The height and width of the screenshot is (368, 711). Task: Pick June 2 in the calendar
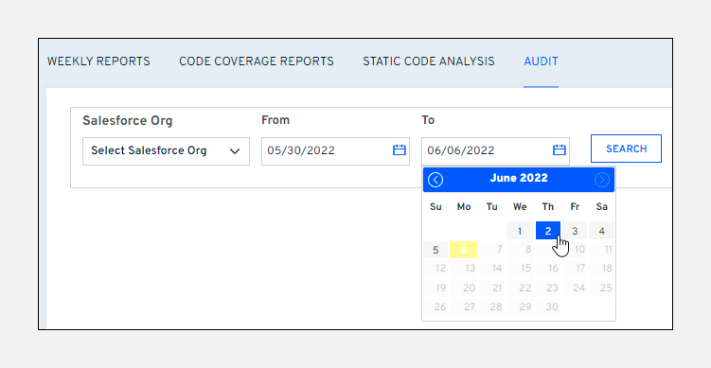point(548,231)
